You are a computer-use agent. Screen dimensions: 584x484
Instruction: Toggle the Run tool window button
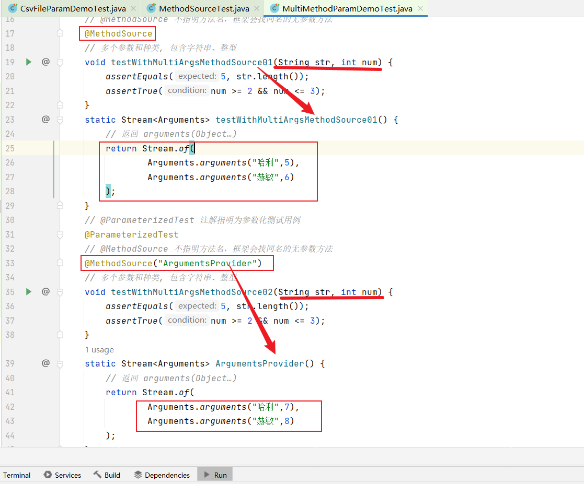(x=215, y=475)
